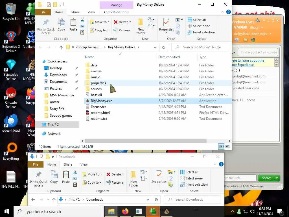Image resolution: width=289 pixels, height=217 pixels.
Task: Open File tab in Big Money Deluxe window
Action: coord(43,12)
